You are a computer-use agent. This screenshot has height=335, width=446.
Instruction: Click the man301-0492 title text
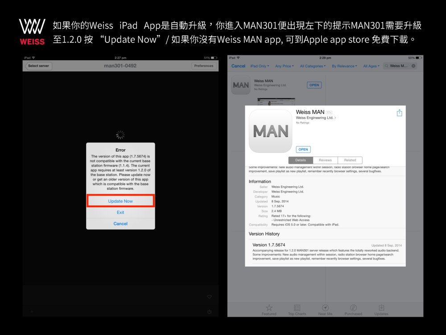coord(120,66)
